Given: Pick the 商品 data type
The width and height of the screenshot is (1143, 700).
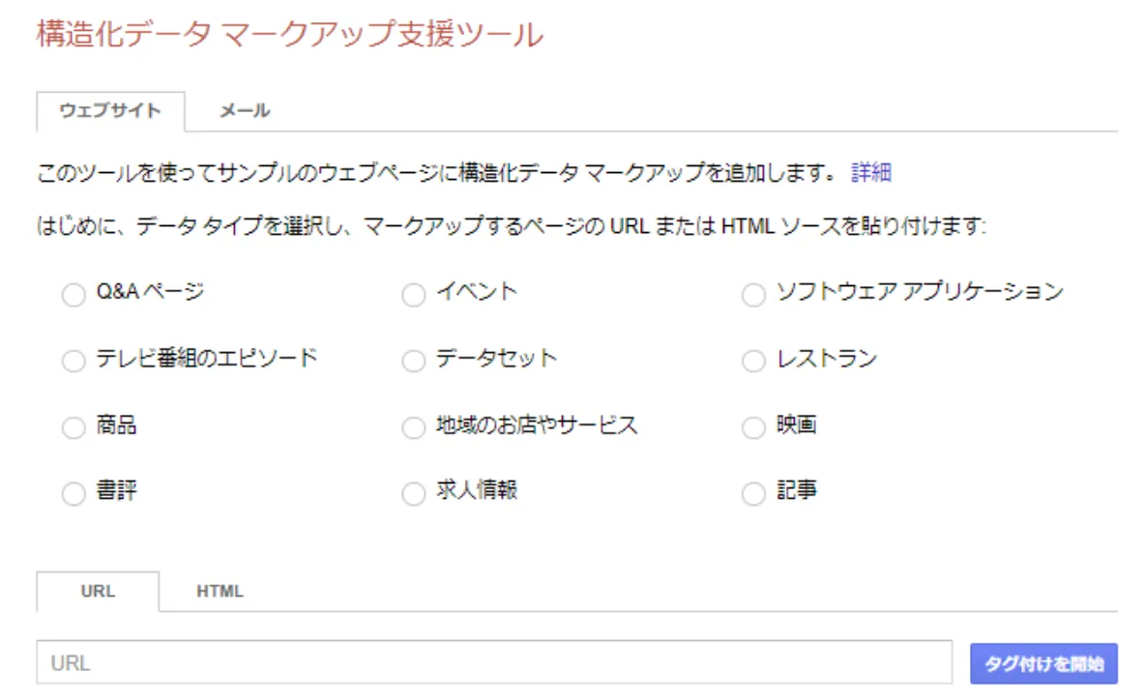Looking at the screenshot, I should tap(73, 427).
